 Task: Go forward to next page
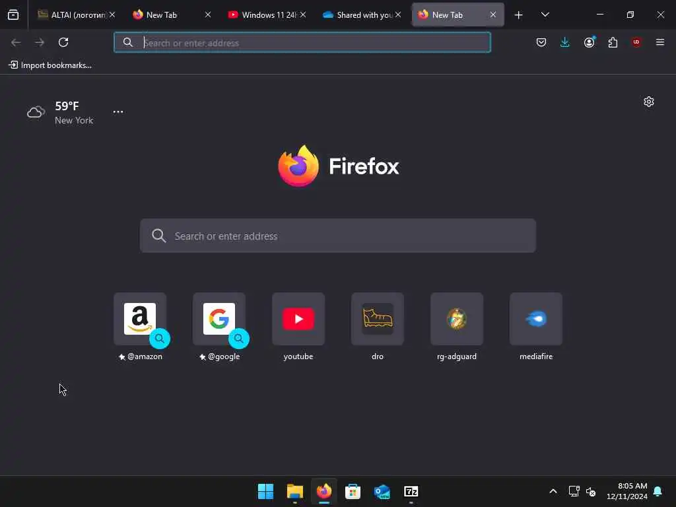tap(40, 42)
